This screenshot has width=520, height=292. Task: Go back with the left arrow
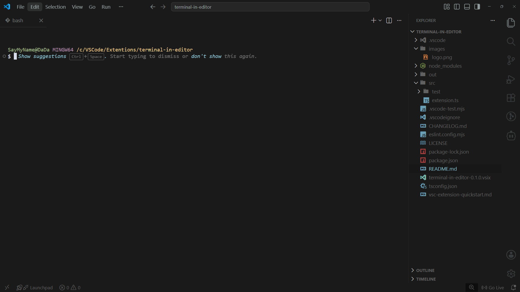153,7
